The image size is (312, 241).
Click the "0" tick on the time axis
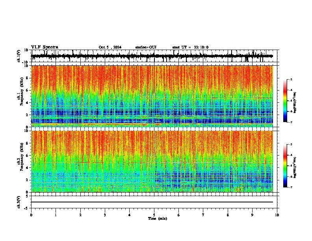point(31,215)
